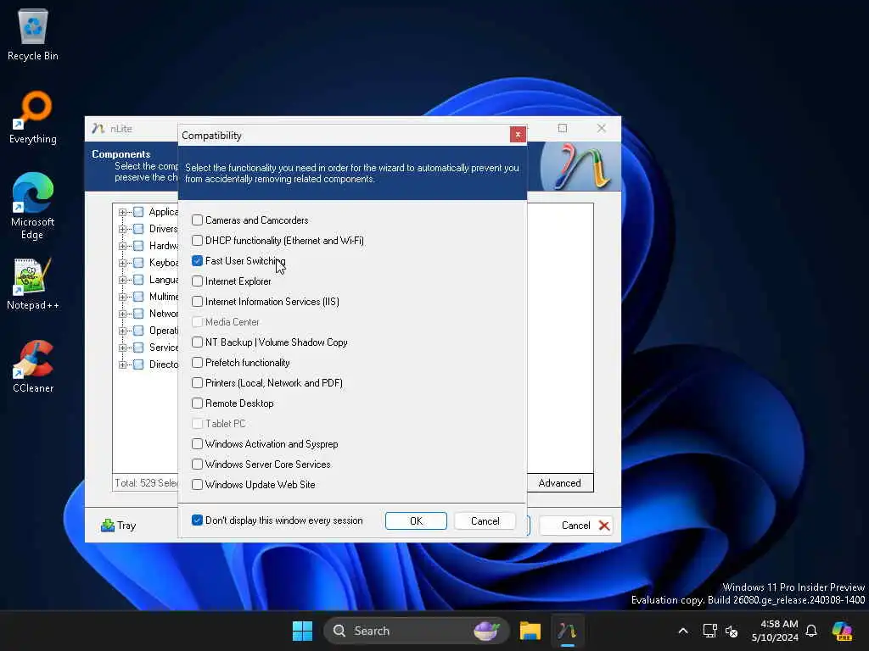Check Cameras and Camcorders
869x651 pixels.
pos(197,220)
